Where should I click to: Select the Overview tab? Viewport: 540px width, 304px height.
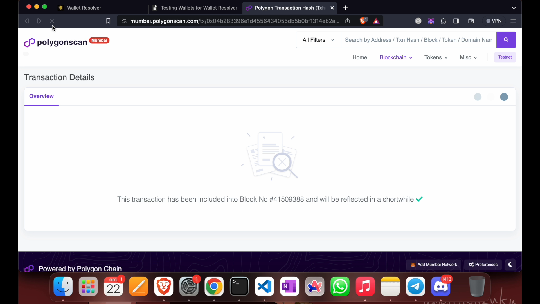point(41,96)
